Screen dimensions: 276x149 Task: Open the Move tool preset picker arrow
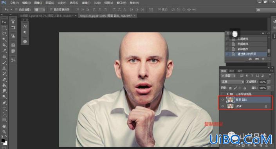(x=11, y=9)
